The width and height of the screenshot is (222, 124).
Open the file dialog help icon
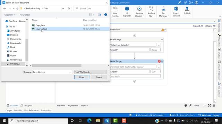point(105,14)
